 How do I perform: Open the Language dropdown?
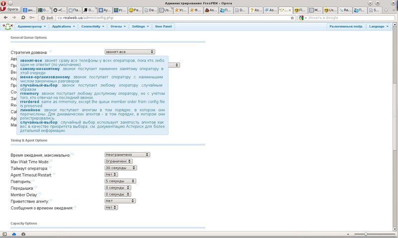point(379,26)
